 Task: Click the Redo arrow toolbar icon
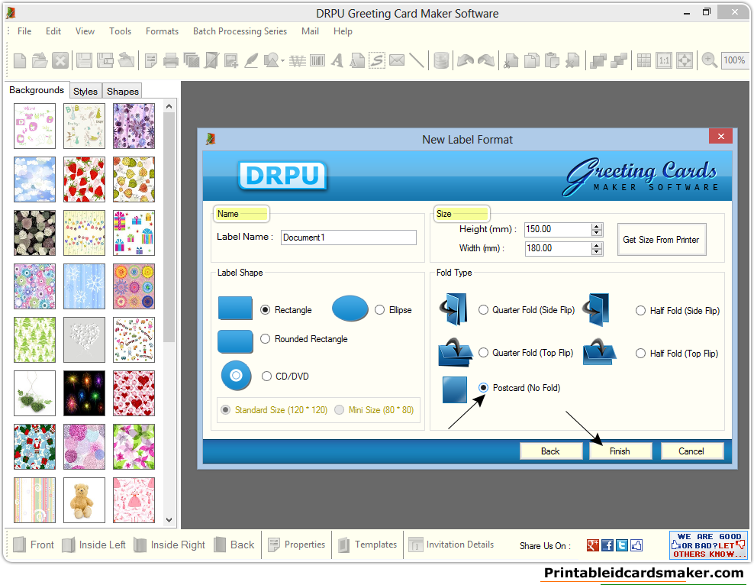tap(486, 60)
